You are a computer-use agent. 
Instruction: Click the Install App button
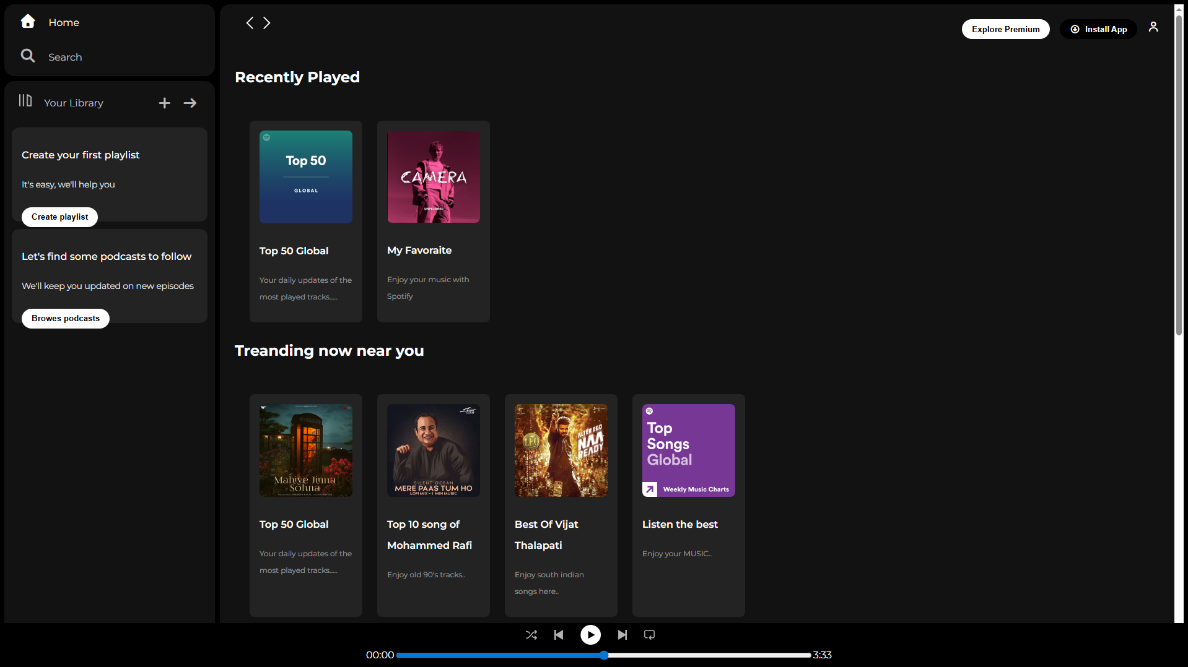click(x=1098, y=29)
